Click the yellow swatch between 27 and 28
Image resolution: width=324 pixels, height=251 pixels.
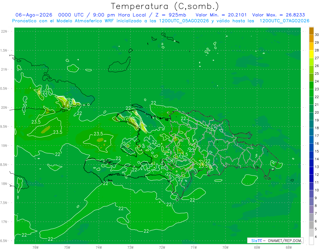(311, 54)
